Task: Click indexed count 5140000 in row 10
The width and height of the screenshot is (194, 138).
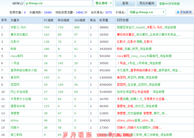Action: (106, 92)
